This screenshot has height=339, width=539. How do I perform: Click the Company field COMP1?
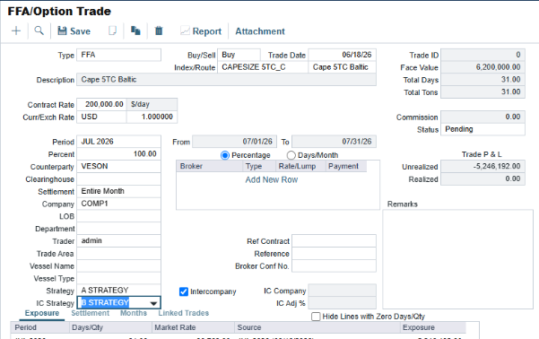(118, 204)
